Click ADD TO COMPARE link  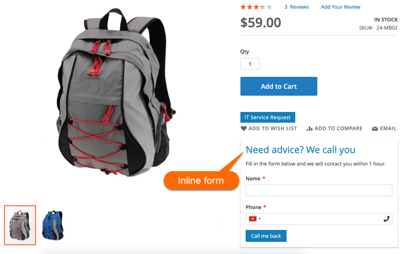(334, 128)
